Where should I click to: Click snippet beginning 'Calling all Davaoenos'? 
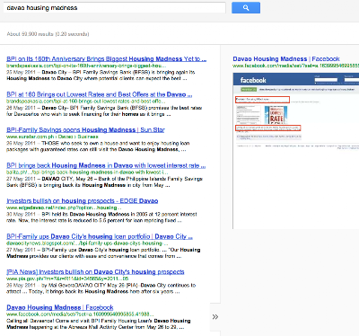[x=99, y=324]
